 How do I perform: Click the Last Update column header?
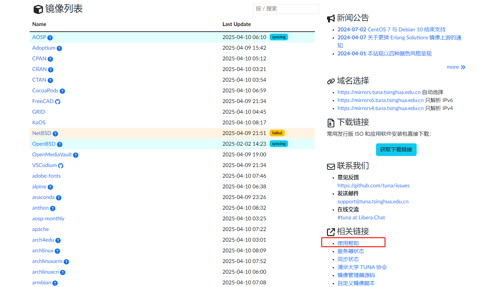pyautogui.click(x=237, y=24)
